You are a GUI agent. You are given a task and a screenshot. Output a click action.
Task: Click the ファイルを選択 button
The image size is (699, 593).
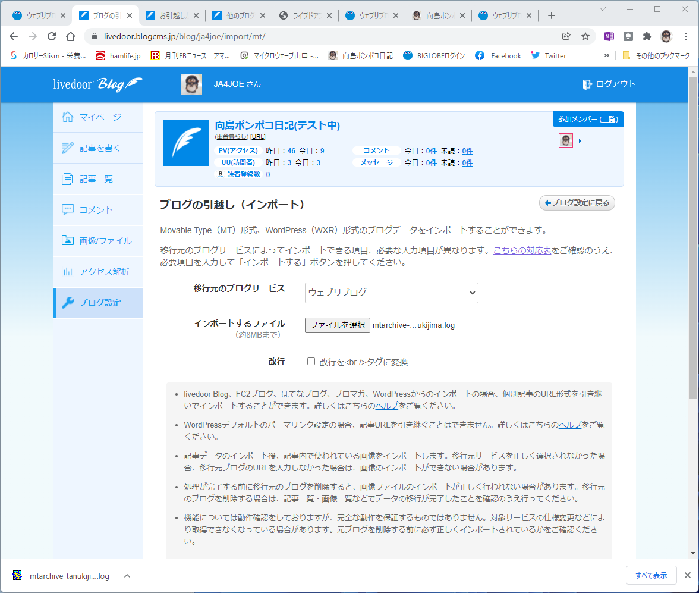point(338,325)
